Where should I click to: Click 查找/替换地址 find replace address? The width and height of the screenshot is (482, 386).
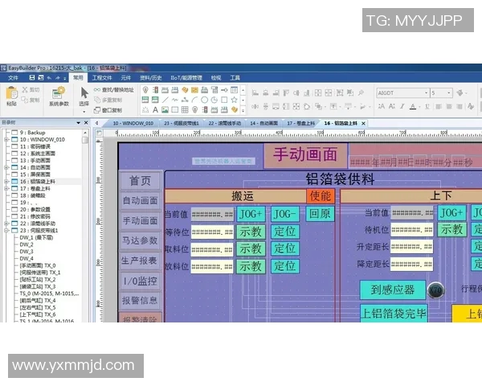click(x=114, y=90)
